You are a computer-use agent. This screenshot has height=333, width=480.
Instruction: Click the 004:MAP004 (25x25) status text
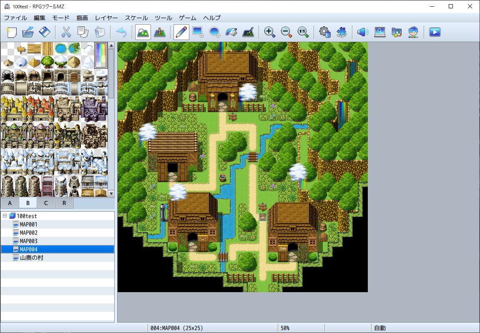[x=177, y=328]
